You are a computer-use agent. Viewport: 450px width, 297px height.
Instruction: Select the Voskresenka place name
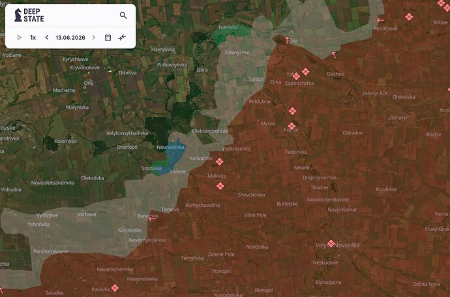click(236, 149)
